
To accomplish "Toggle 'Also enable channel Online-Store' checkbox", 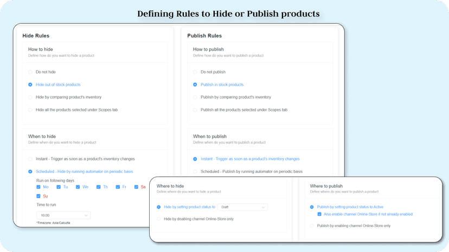I will pyautogui.click(x=319, y=214).
